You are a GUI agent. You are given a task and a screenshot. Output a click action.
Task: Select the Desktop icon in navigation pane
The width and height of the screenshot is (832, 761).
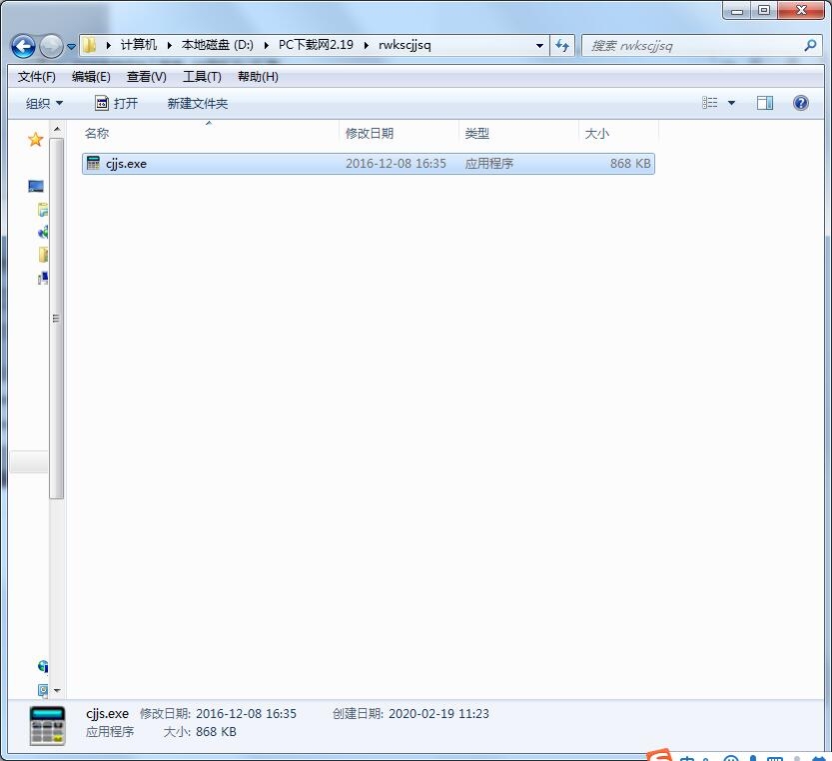pyautogui.click(x=36, y=187)
